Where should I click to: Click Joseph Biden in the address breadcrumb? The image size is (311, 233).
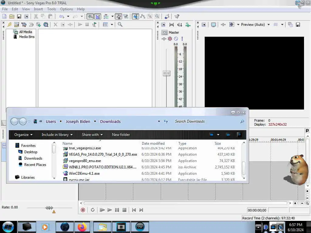point(78,121)
